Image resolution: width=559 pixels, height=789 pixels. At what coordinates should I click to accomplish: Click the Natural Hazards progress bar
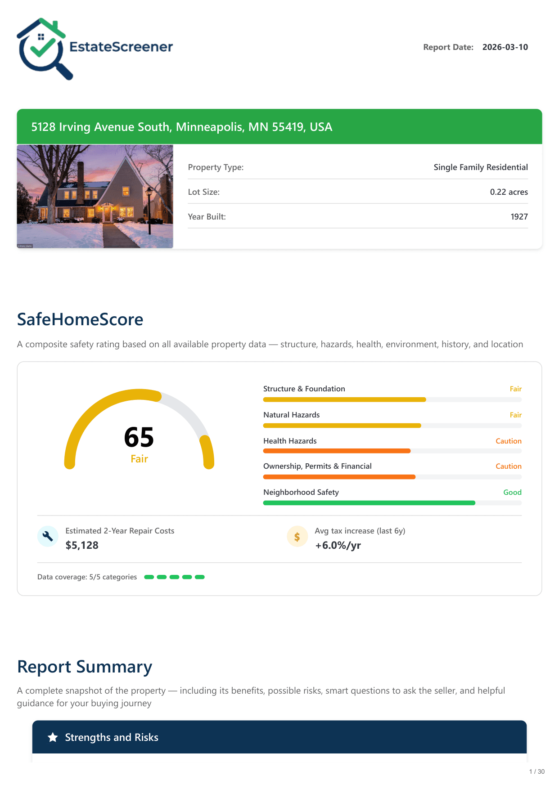(392, 426)
